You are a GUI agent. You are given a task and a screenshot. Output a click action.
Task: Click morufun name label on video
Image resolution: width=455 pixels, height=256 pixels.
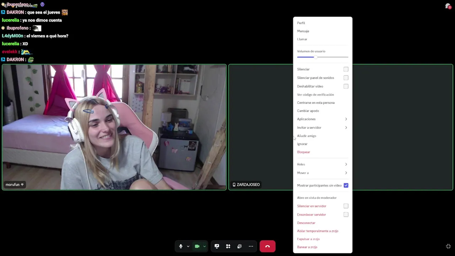coord(15,185)
